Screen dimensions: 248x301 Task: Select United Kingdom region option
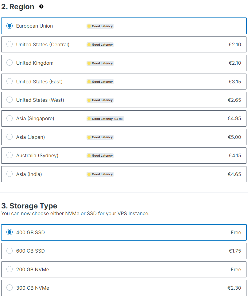[10, 63]
